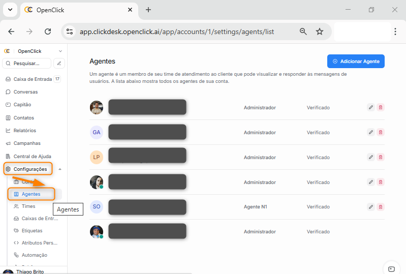Screen dimensions: 406x274
Task: Click the Pesquisar search field
Action: click(x=27, y=64)
